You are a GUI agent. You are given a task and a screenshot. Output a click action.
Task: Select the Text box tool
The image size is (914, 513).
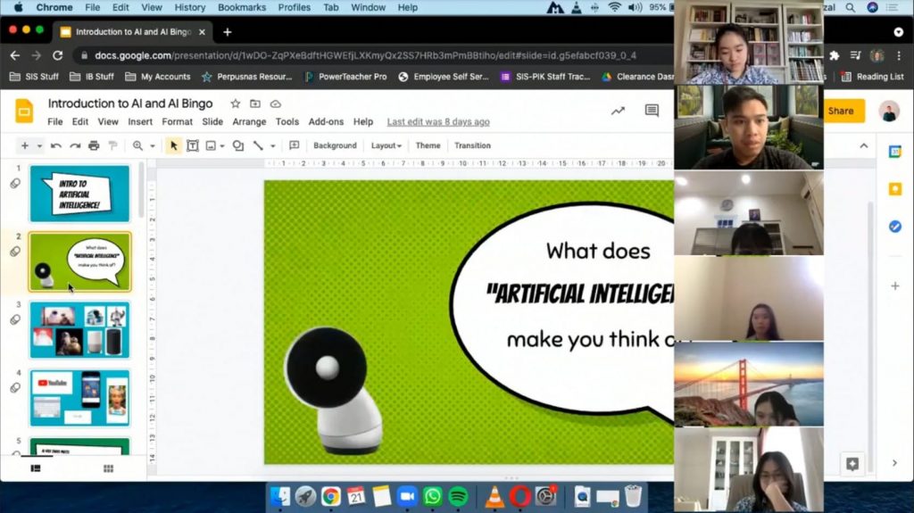pyautogui.click(x=192, y=145)
